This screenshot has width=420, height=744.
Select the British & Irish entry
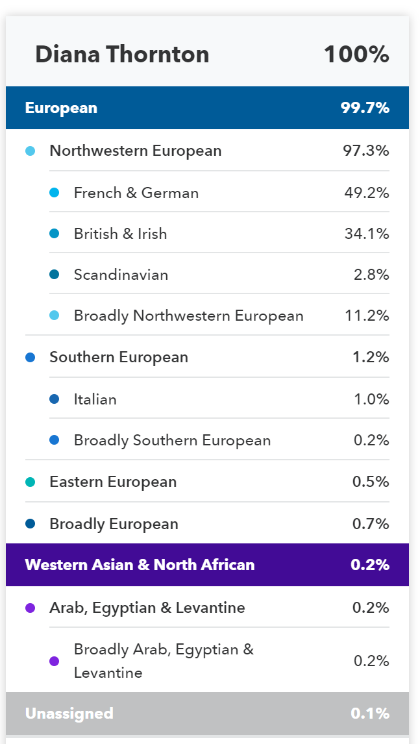point(219,234)
